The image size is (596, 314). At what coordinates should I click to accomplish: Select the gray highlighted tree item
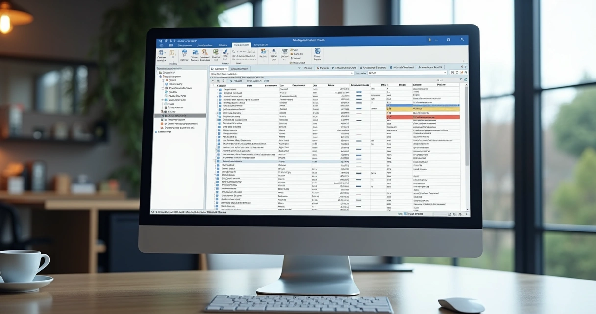click(180, 116)
